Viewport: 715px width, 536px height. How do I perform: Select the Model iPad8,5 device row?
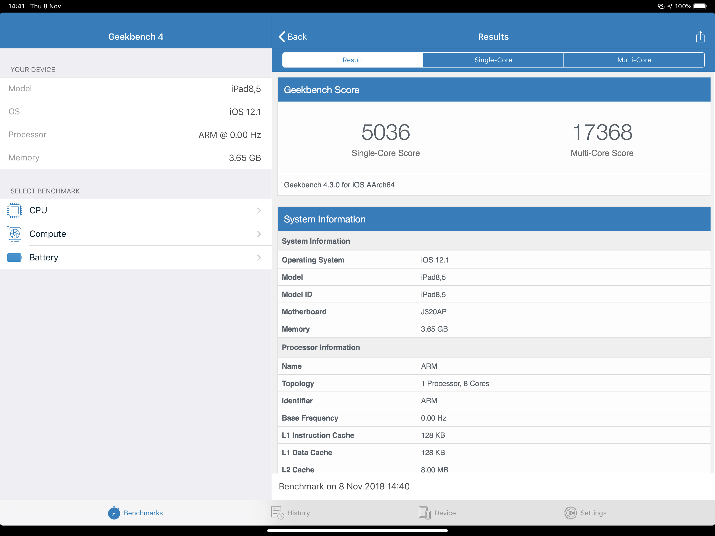pos(136,89)
